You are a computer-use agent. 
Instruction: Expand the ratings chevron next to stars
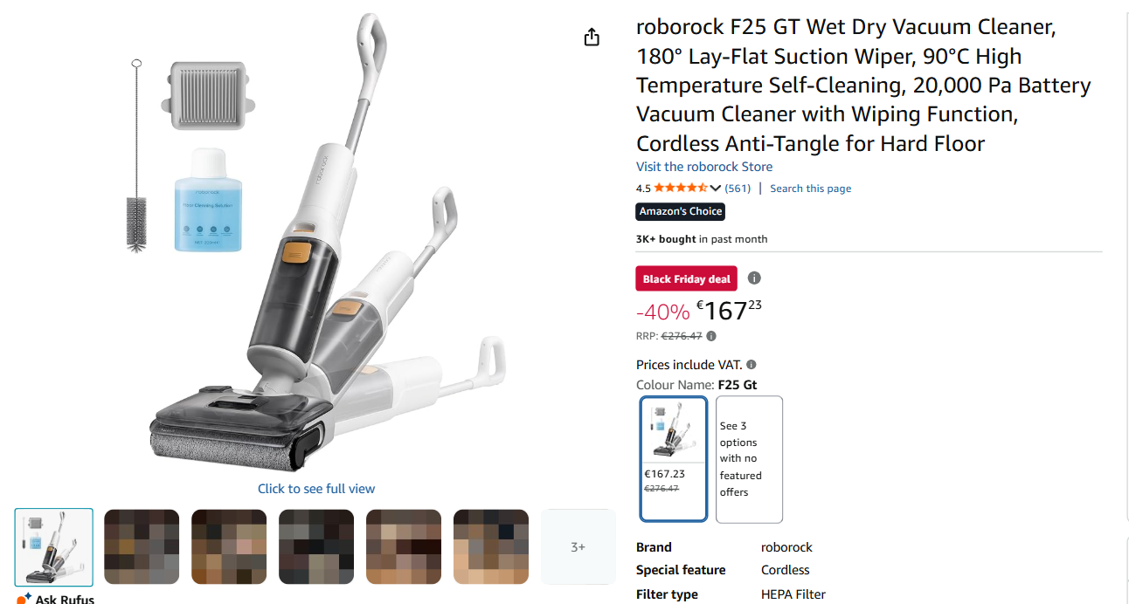(716, 188)
